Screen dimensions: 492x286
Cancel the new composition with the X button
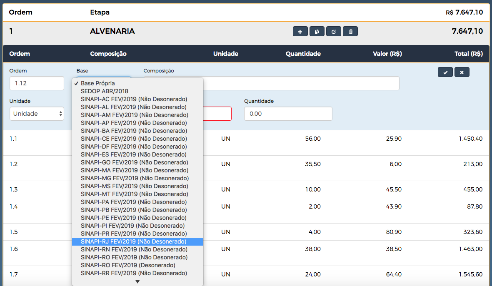[462, 72]
